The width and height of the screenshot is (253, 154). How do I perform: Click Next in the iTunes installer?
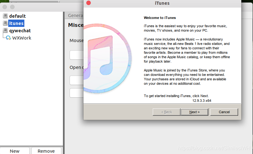coord(194,112)
